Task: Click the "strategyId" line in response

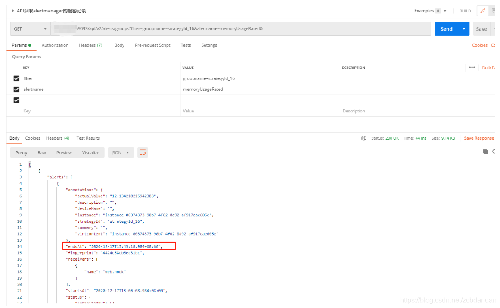Action: [110, 221]
